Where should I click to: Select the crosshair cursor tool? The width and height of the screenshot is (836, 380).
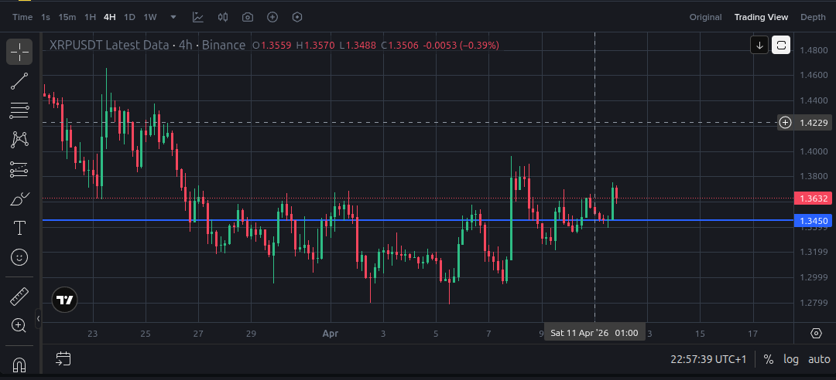pos(19,52)
